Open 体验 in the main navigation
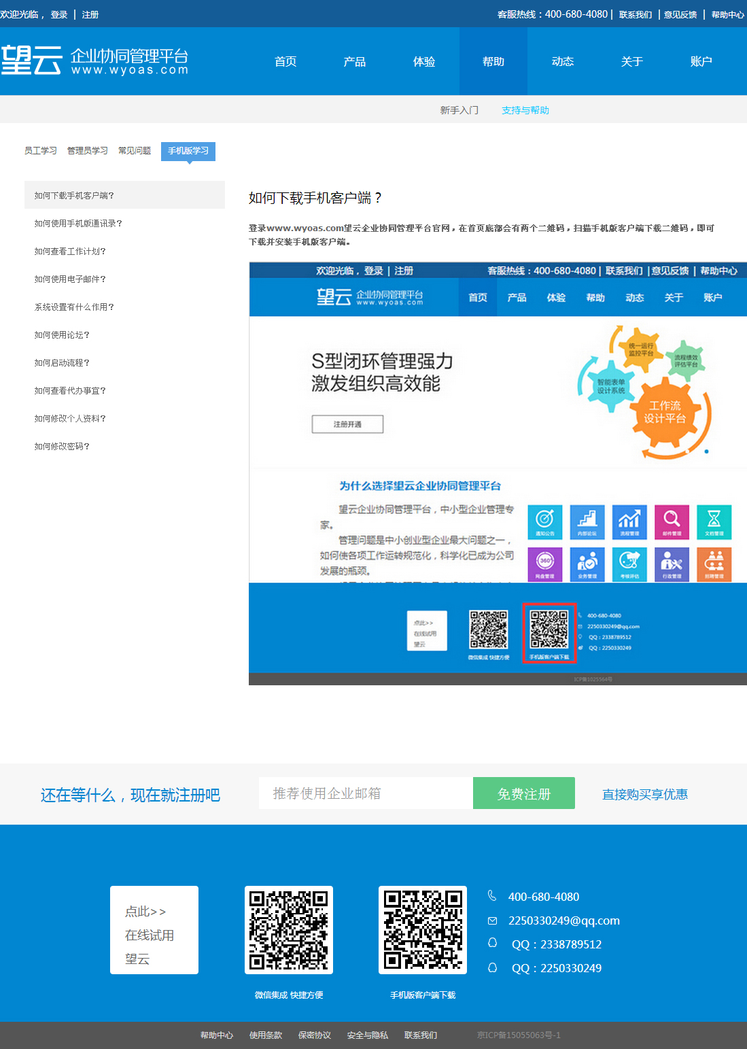Viewport: 747px width, 1049px height. (x=424, y=61)
